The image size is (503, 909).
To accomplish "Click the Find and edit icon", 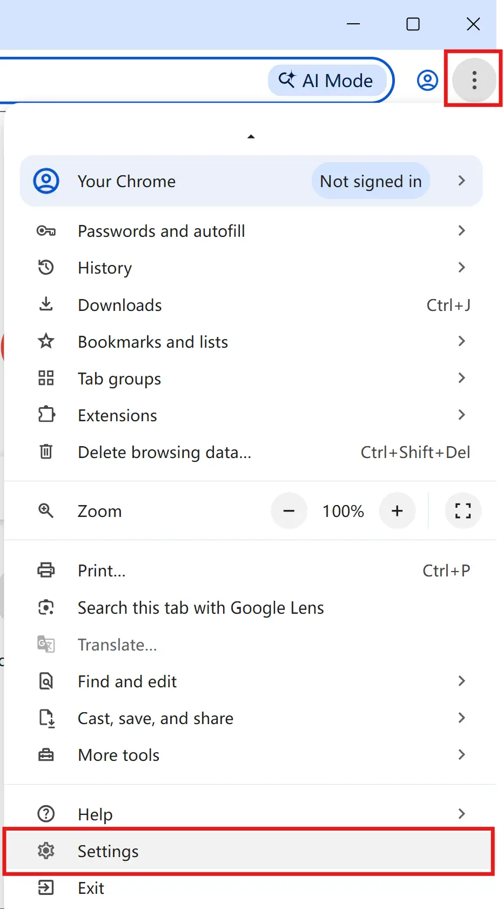I will point(46,681).
